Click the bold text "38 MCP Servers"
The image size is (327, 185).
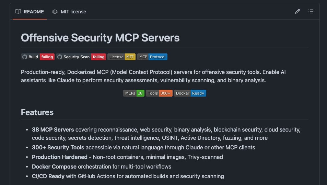(53, 129)
